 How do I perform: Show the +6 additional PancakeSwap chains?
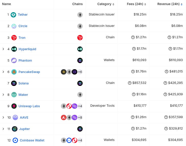click(80, 72)
